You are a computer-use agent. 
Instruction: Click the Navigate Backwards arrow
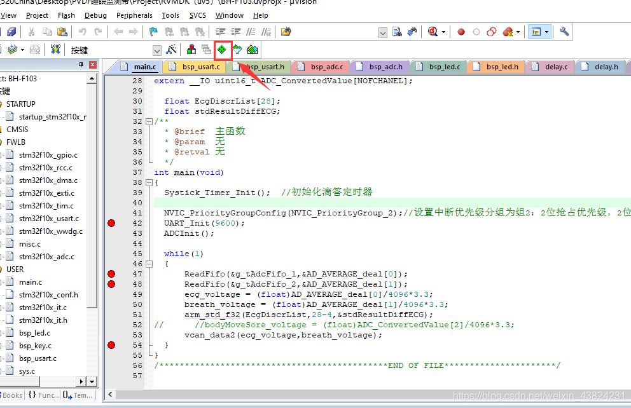(118, 32)
